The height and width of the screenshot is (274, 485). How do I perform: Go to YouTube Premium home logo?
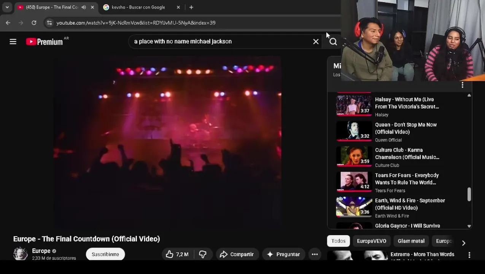tap(45, 41)
